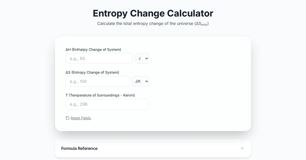
Task: Click the ΔSuniv symbol in the subtitle
Action: [x=202, y=24]
